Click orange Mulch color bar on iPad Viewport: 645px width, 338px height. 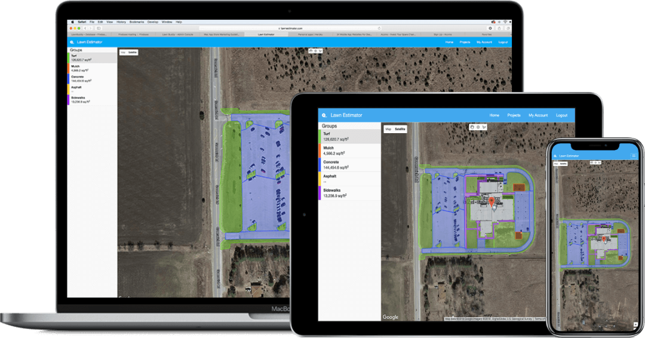[319, 150]
